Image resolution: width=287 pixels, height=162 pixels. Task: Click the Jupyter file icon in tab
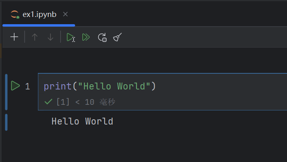[x=15, y=15]
